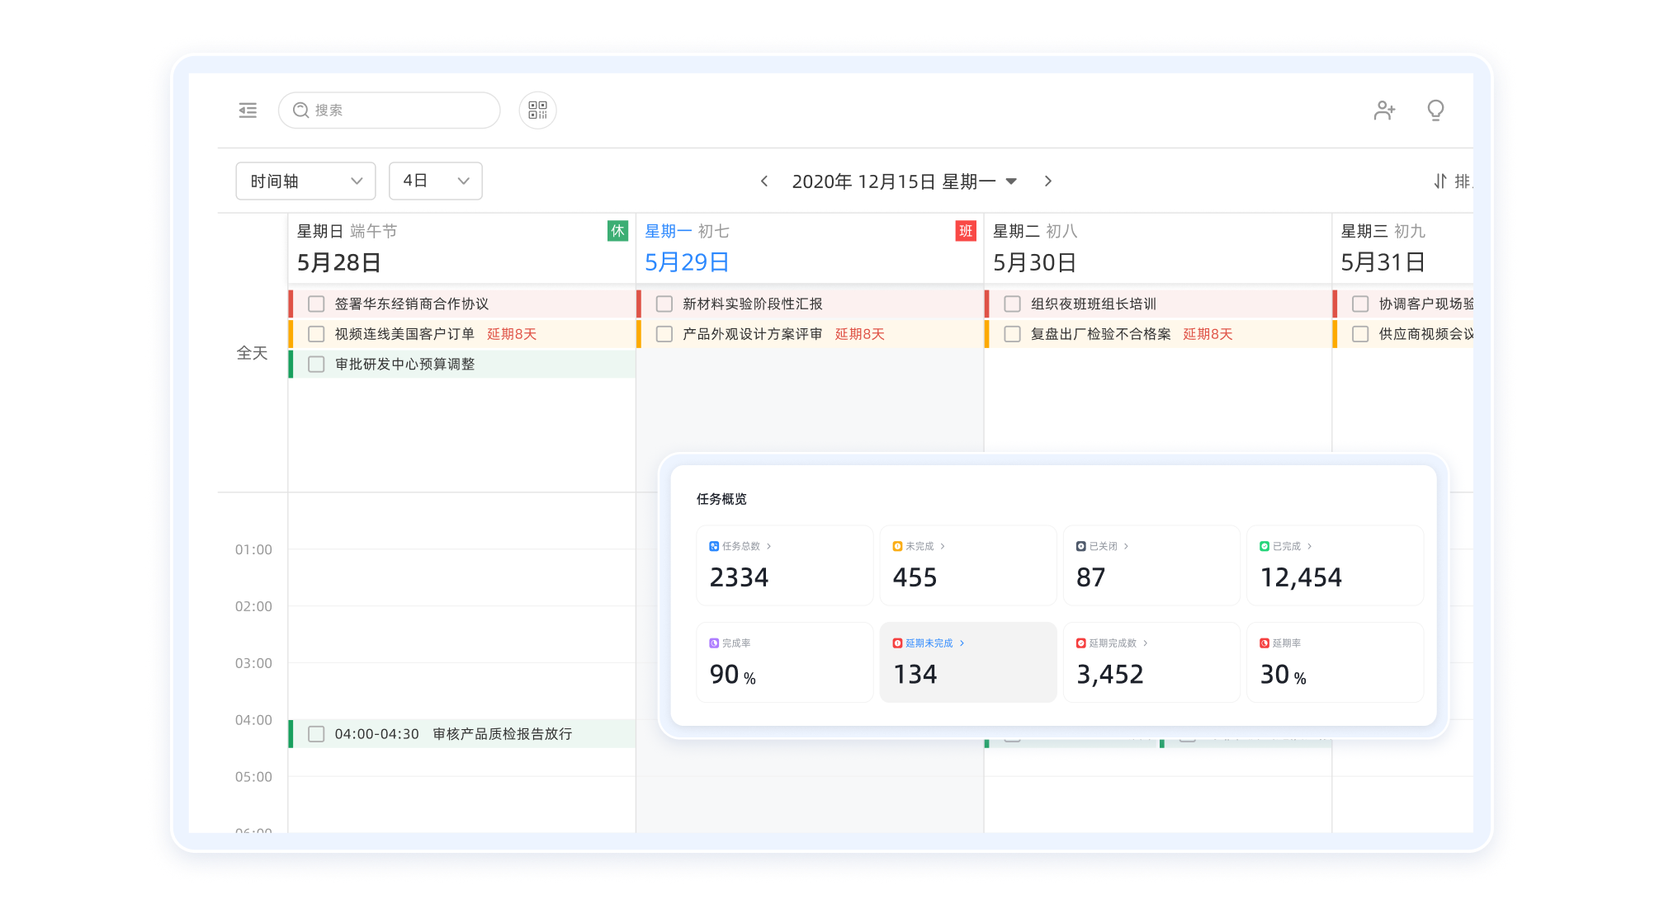Expand 延期未完成 chevron
The height and width of the screenshot is (904, 1664).
[962, 643]
